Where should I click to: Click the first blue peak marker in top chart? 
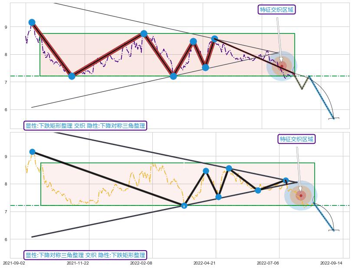(32, 22)
